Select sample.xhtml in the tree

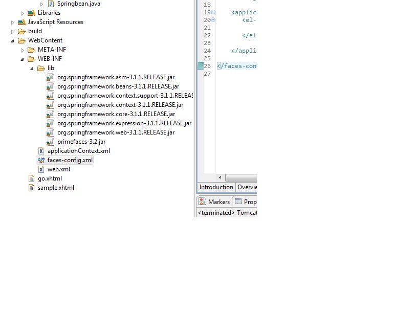(56, 188)
